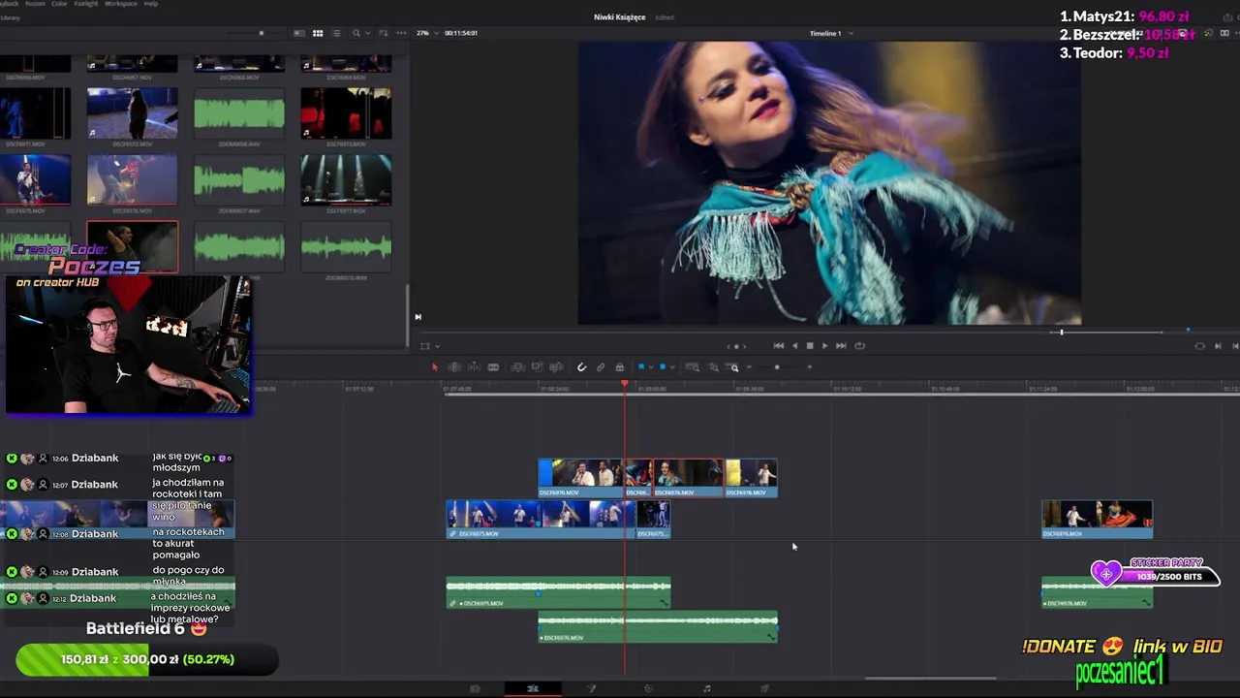The width and height of the screenshot is (1240, 698).
Task: Switch to the Deliver page
Action: point(764,688)
